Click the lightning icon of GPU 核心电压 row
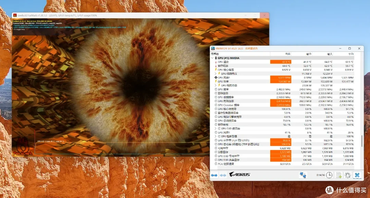370x198 pixels. point(216,70)
